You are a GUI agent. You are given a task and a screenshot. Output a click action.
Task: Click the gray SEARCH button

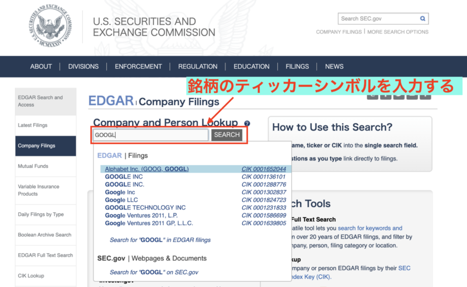point(226,135)
